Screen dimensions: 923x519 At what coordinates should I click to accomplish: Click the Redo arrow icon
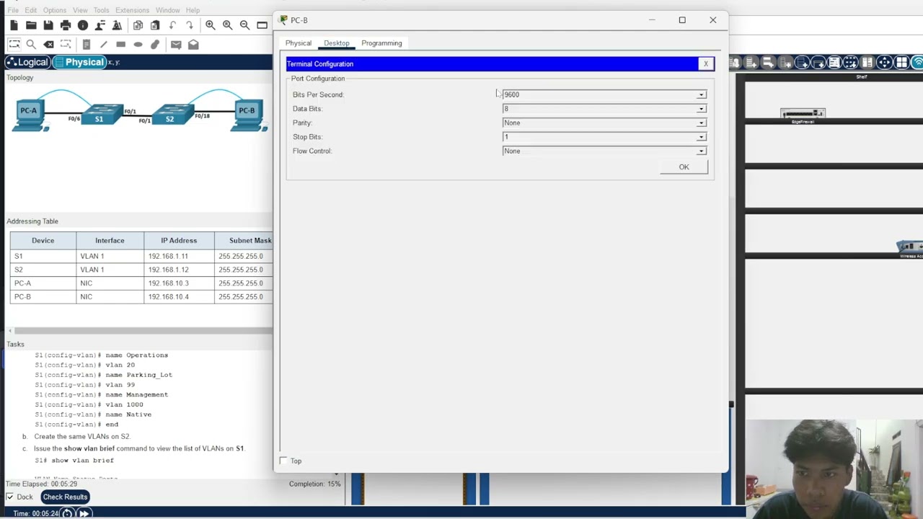pos(190,25)
